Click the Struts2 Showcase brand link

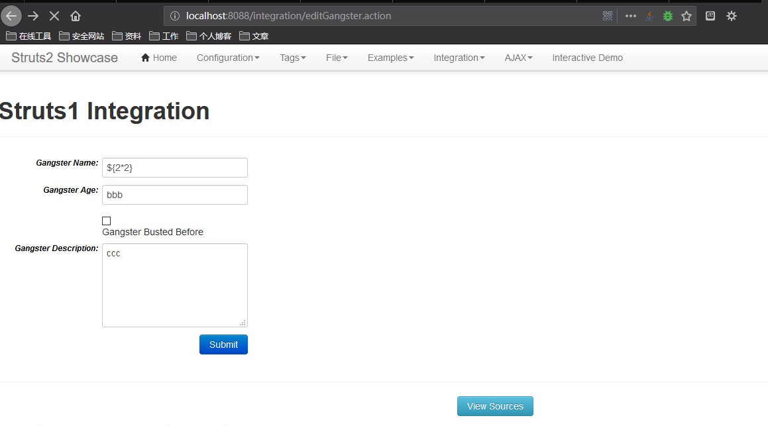(x=65, y=58)
